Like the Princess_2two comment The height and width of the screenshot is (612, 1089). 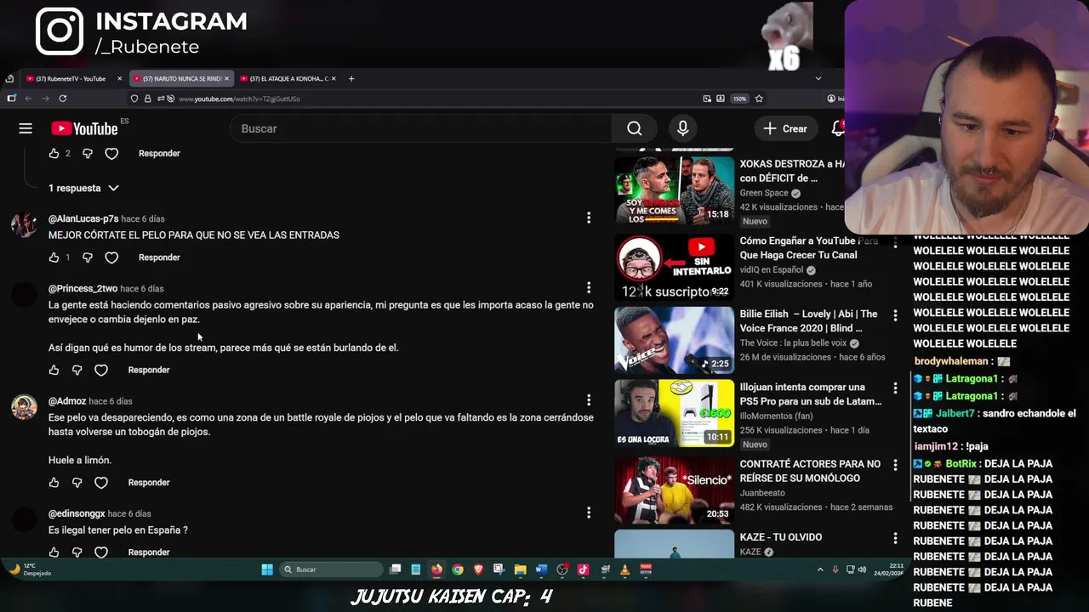click(x=54, y=370)
